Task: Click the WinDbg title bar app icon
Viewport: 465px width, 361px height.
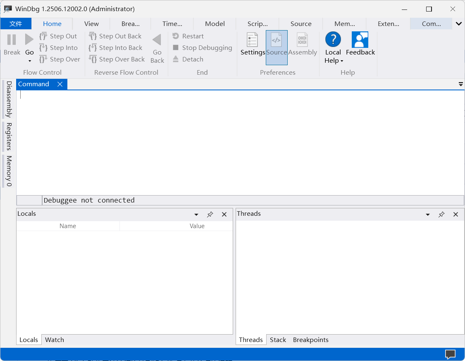Action: (x=8, y=9)
